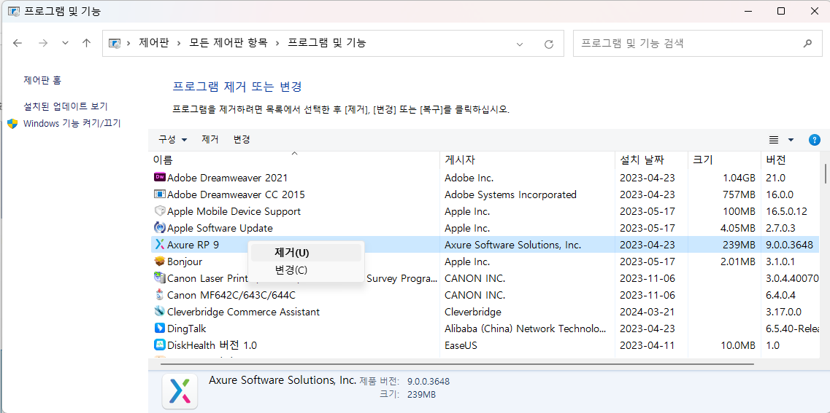The height and width of the screenshot is (413, 830).
Task: Click the Axure RP 9 X icon
Action: (159, 245)
